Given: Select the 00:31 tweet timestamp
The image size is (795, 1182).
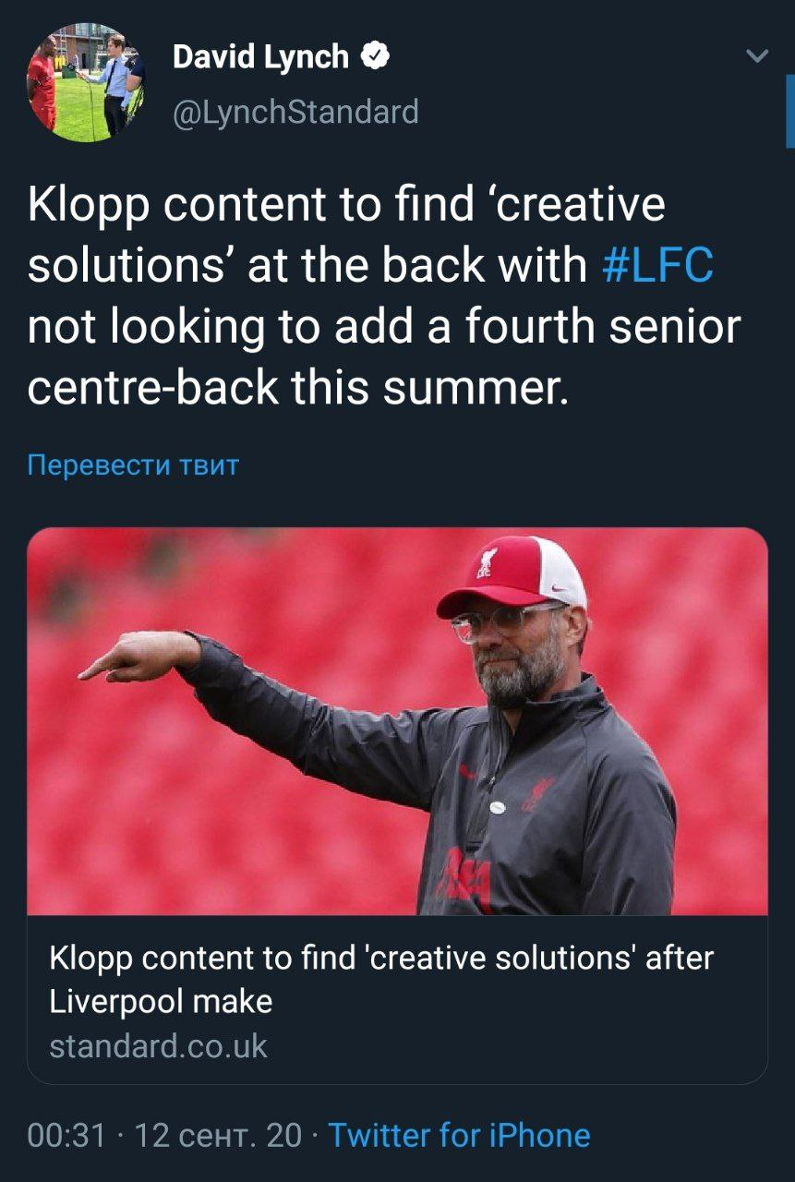Looking at the screenshot, I should [x=67, y=1135].
